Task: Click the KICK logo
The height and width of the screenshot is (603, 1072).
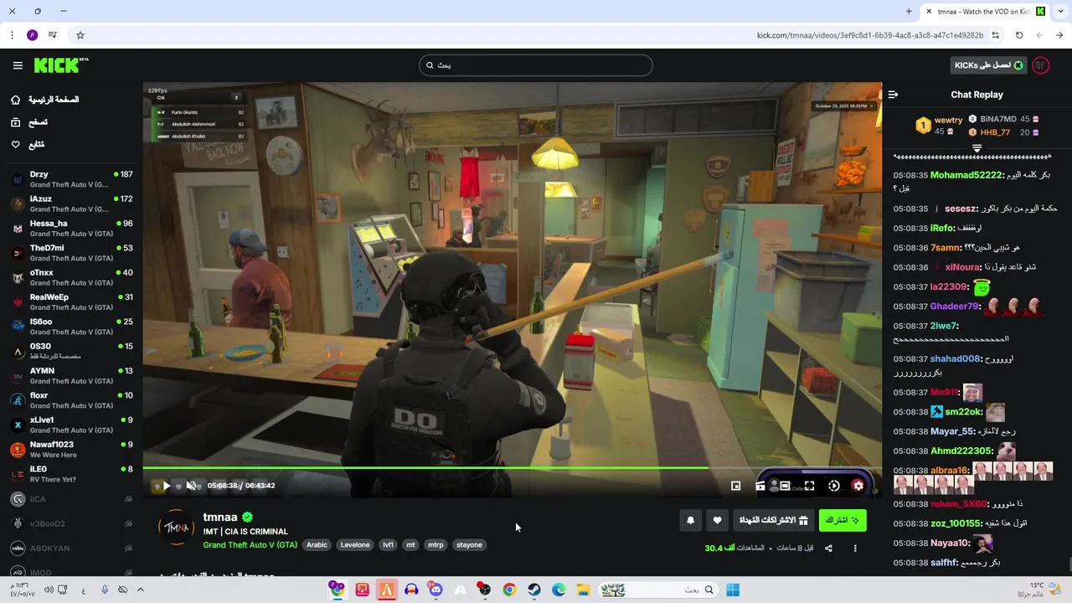Action: [60, 65]
